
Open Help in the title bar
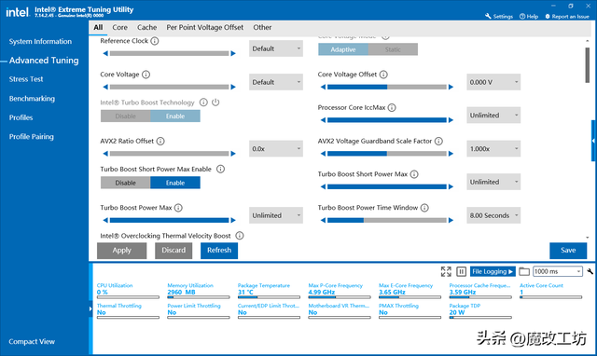tap(529, 17)
